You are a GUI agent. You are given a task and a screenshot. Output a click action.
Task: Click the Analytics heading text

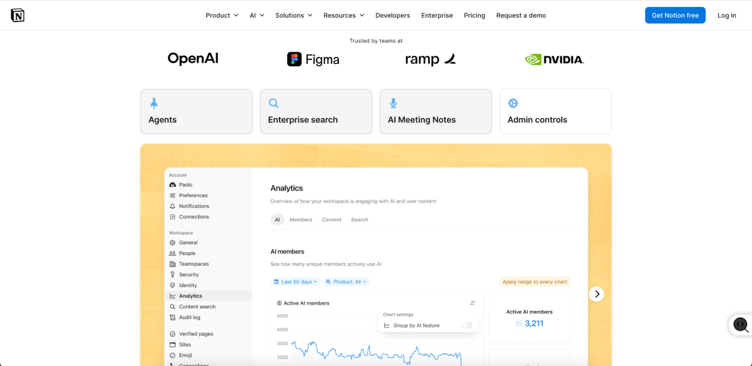click(286, 188)
